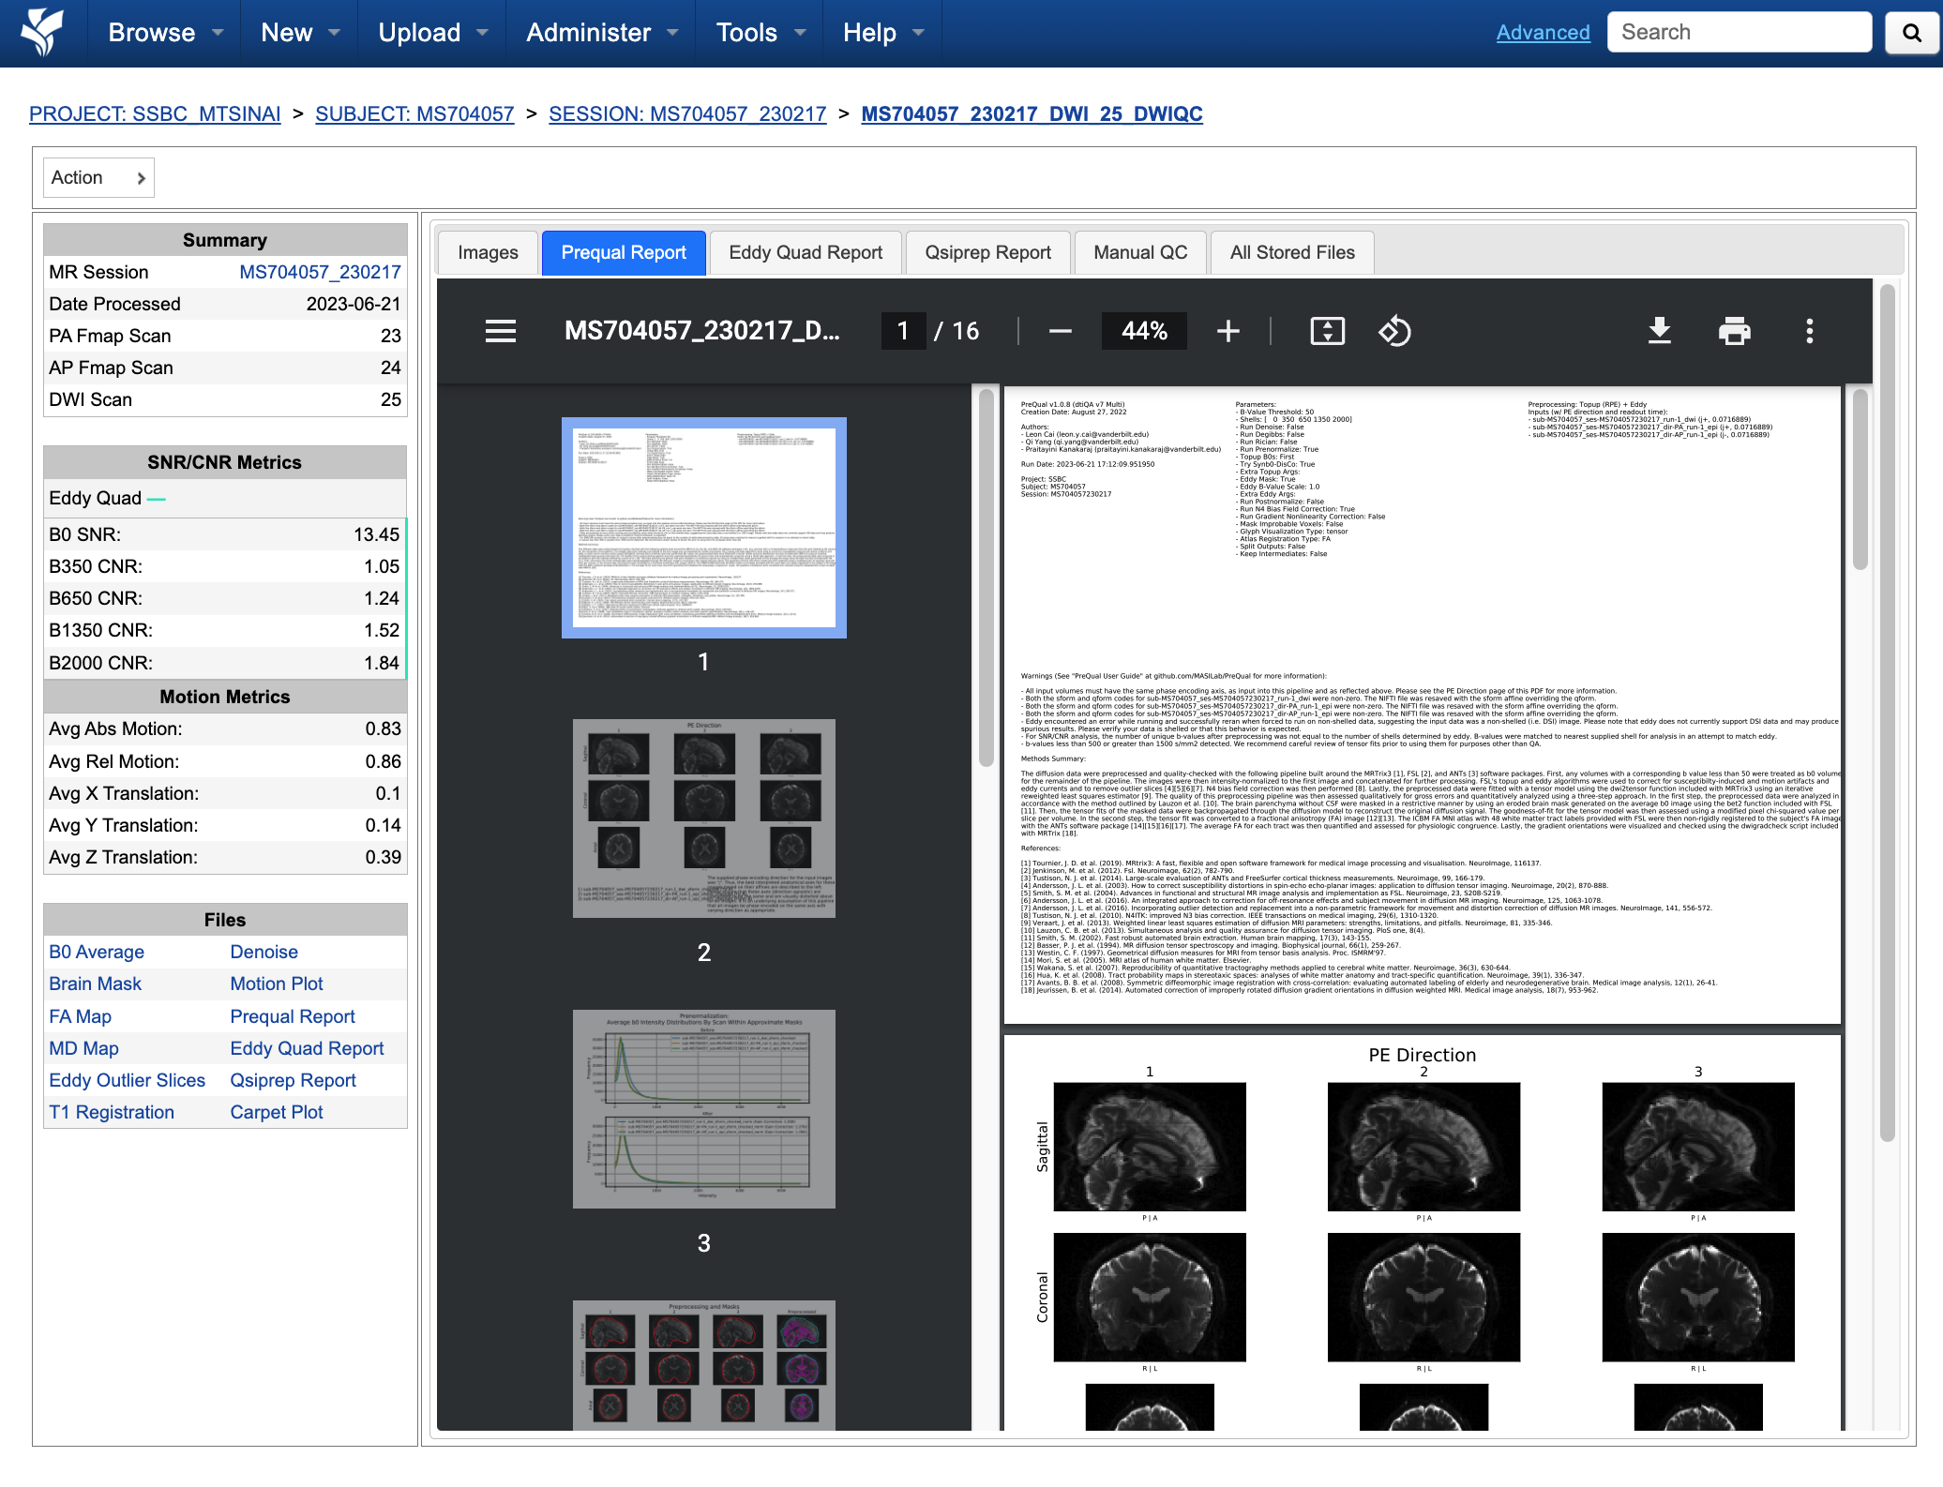Open the PDF viewer more-options menu
Screen dimensions: 1943x1487
click(x=1809, y=331)
